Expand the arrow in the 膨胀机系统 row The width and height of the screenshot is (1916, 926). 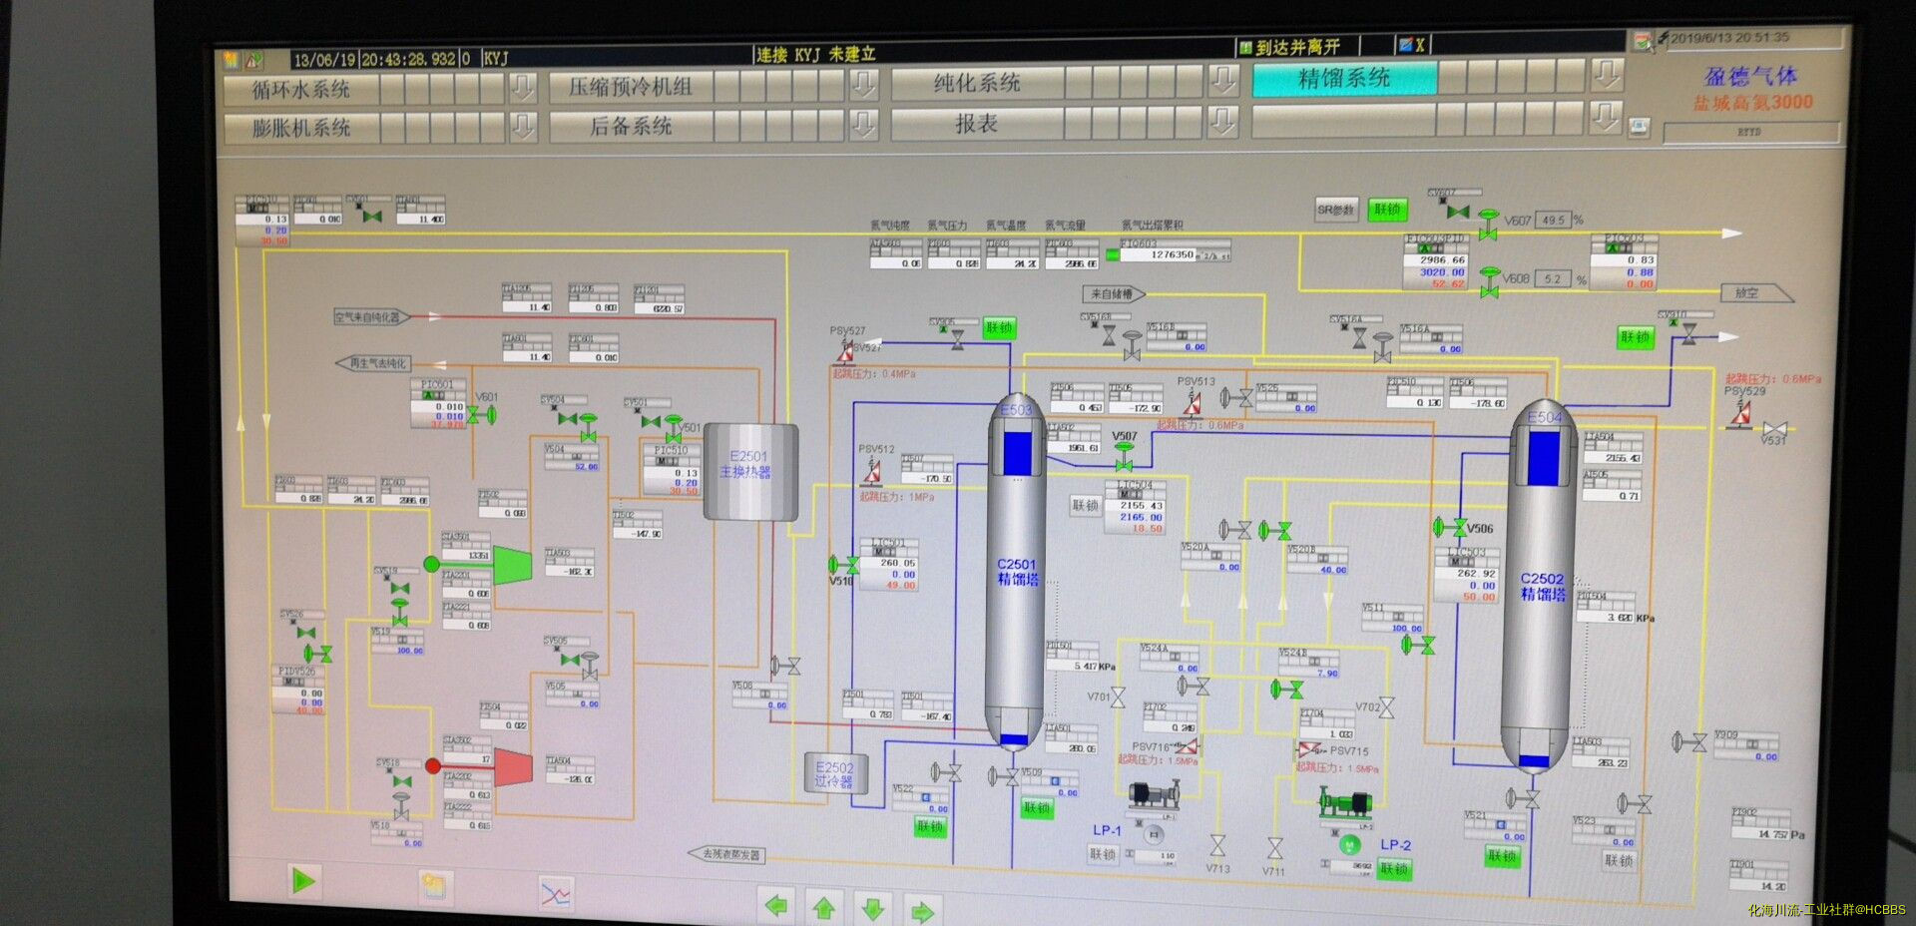point(523,128)
